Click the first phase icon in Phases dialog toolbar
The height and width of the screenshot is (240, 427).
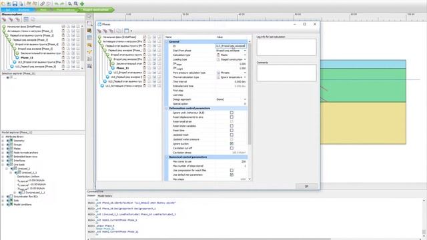99,31
